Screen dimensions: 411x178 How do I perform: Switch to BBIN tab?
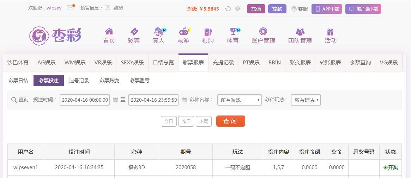pos(275,63)
